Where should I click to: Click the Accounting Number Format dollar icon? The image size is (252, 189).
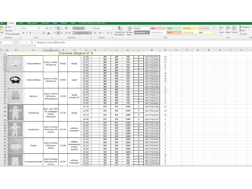tap(95, 33)
